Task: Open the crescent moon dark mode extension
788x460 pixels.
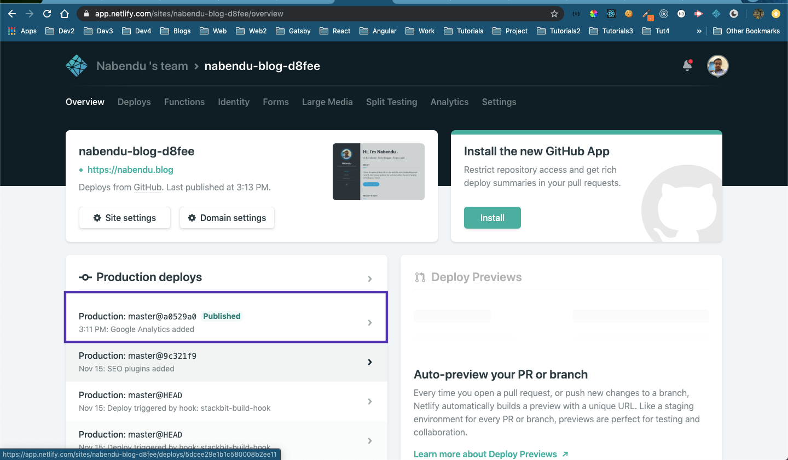Action: coord(734,14)
